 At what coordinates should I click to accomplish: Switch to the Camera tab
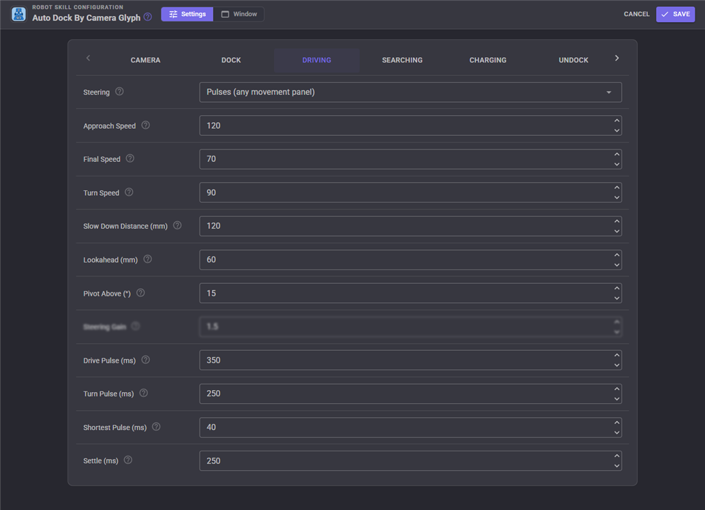coord(145,61)
